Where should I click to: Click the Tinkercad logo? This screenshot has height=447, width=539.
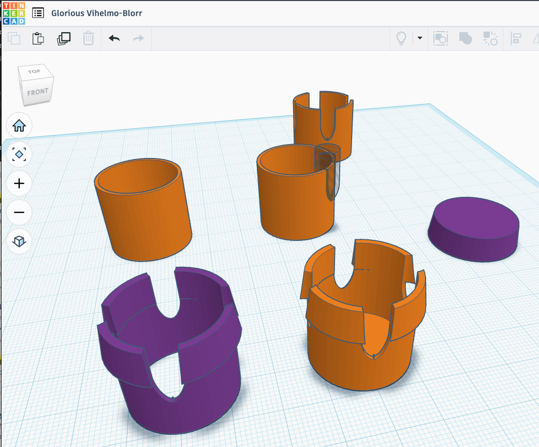click(x=13, y=13)
